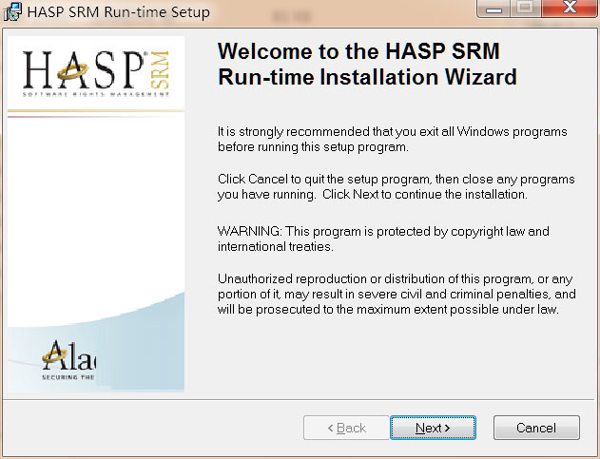
Task: Click Next to continue the installation
Action: pos(433,428)
